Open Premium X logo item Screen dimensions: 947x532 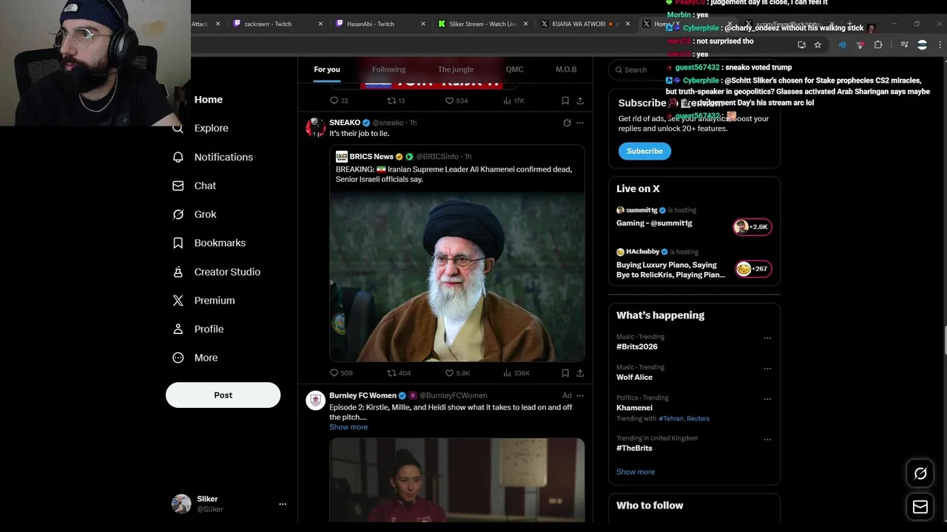click(204, 300)
